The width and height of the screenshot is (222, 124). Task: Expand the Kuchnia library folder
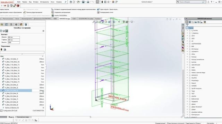click(x=187, y=62)
